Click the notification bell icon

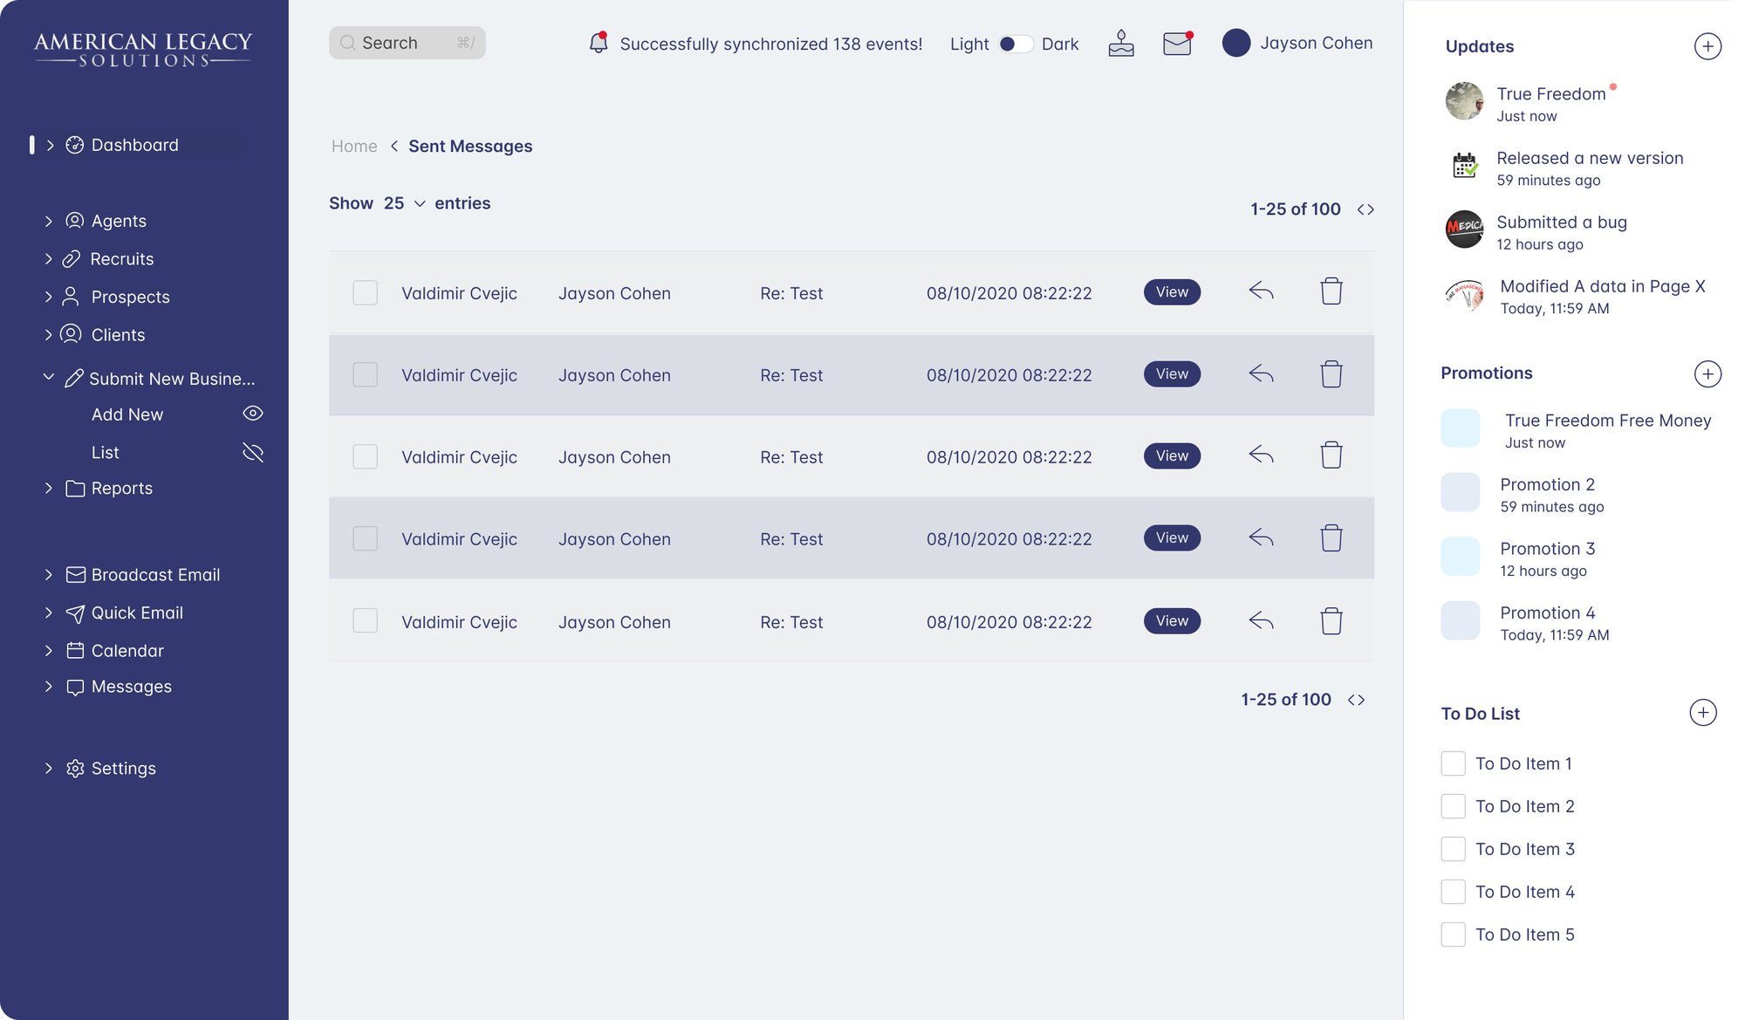pos(598,43)
